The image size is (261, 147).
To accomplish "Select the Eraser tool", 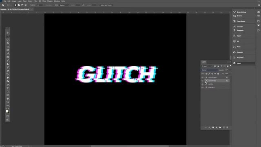I will [8, 71].
